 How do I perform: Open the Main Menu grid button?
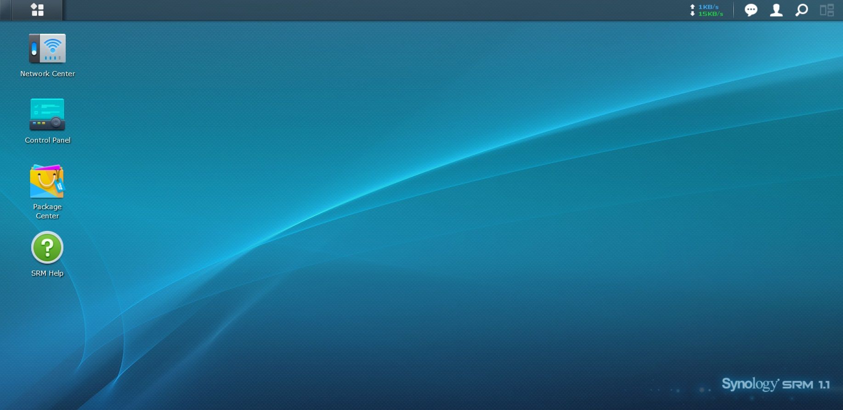point(37,10)
